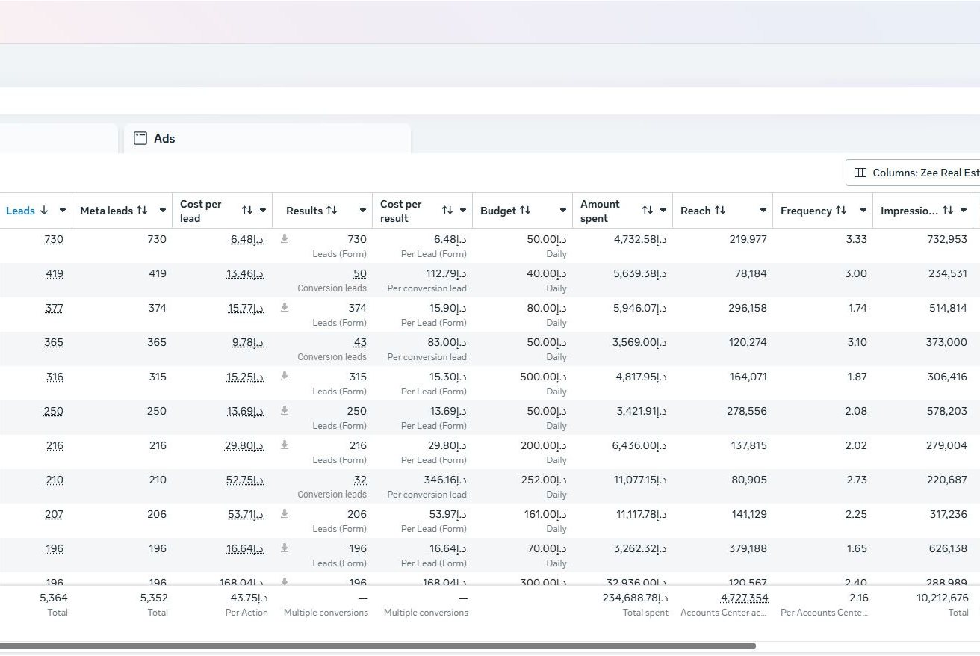Download leads for 730 results row
Image resolution: width=980 pixels, height=656 pixels.
284,239
